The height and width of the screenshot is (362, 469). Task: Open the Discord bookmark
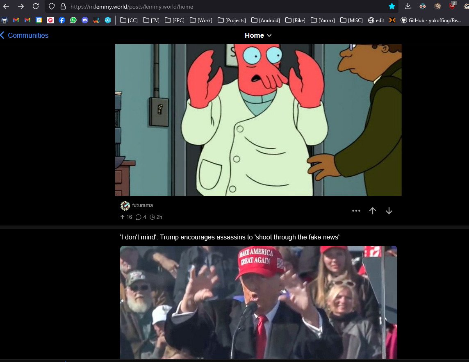85,20
